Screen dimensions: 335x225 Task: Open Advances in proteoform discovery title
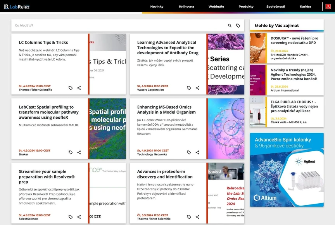point(165,174)
